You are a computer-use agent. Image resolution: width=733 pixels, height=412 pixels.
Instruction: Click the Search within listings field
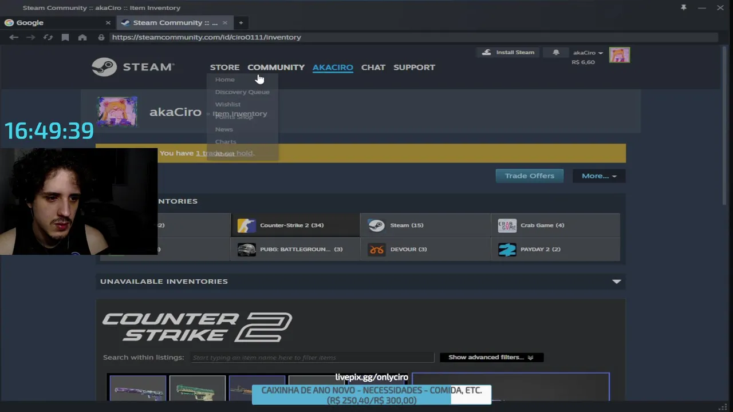[x=313, y=357]
